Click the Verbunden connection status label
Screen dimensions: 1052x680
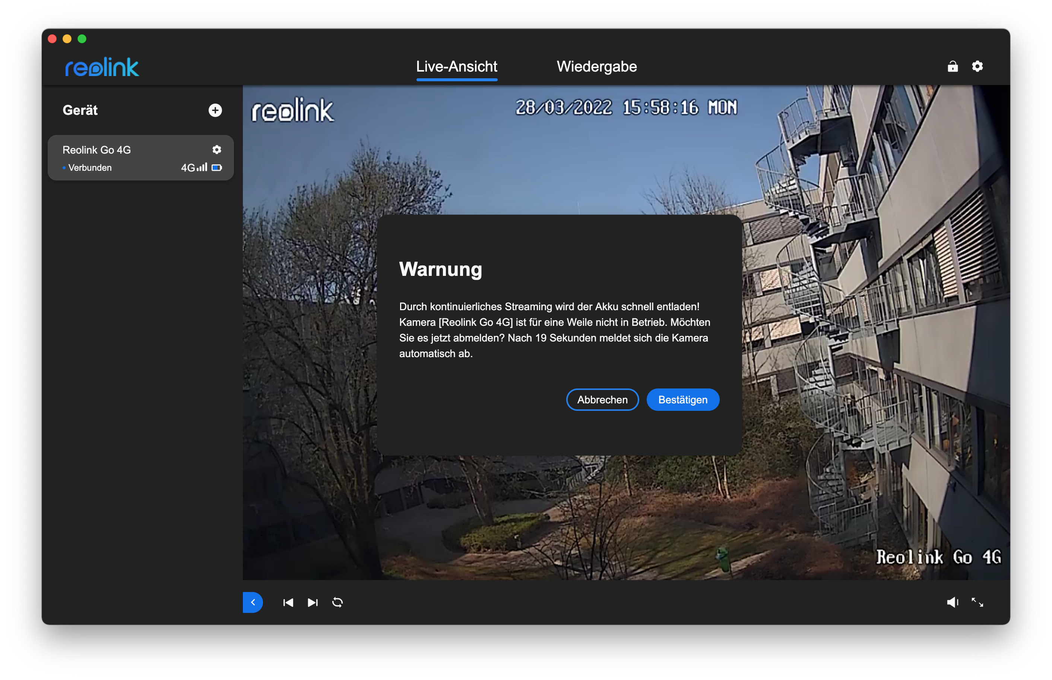click(x=89, y=168)
